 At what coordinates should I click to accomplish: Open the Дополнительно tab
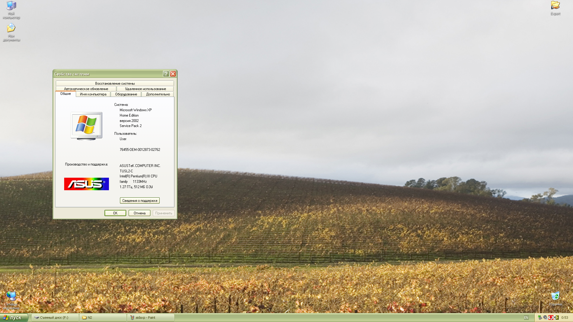click(158, 94)
